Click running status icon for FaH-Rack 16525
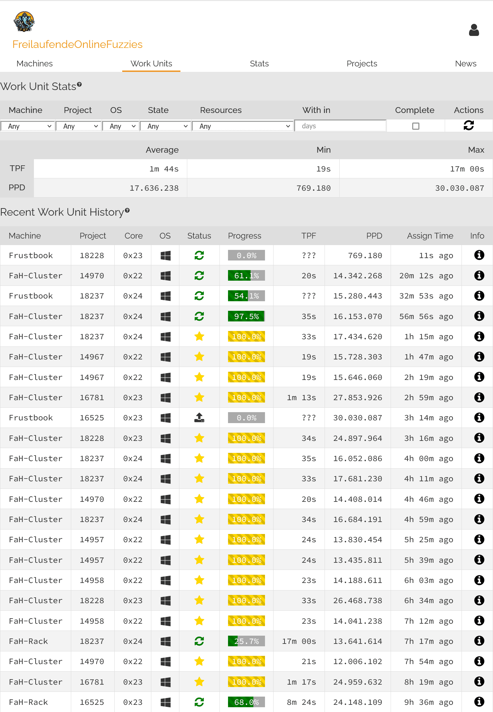The height and width of the screenshot is (712, 493). (199, 702)
